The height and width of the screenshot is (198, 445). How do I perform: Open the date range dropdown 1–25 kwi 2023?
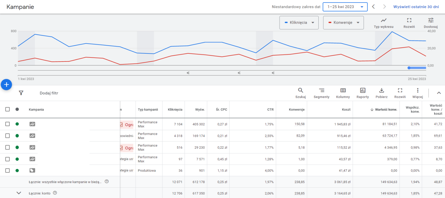coord(345,7)
